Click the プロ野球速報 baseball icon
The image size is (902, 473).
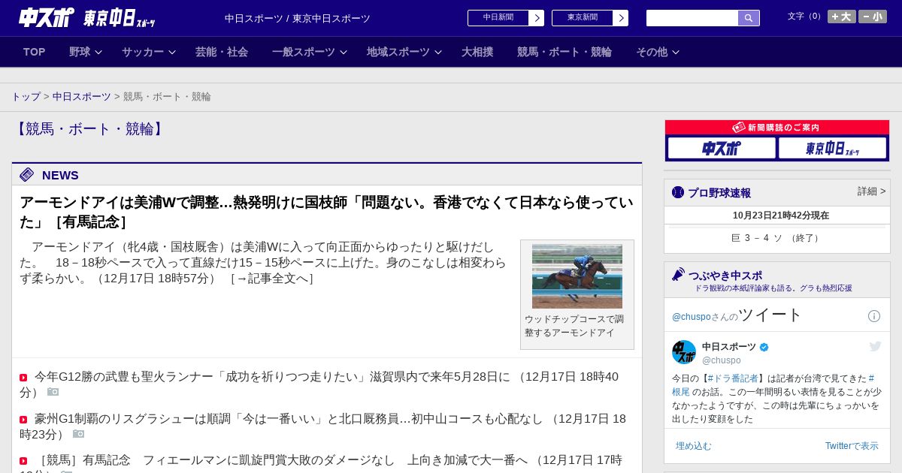pyautogui.click(x=678, y=192)
